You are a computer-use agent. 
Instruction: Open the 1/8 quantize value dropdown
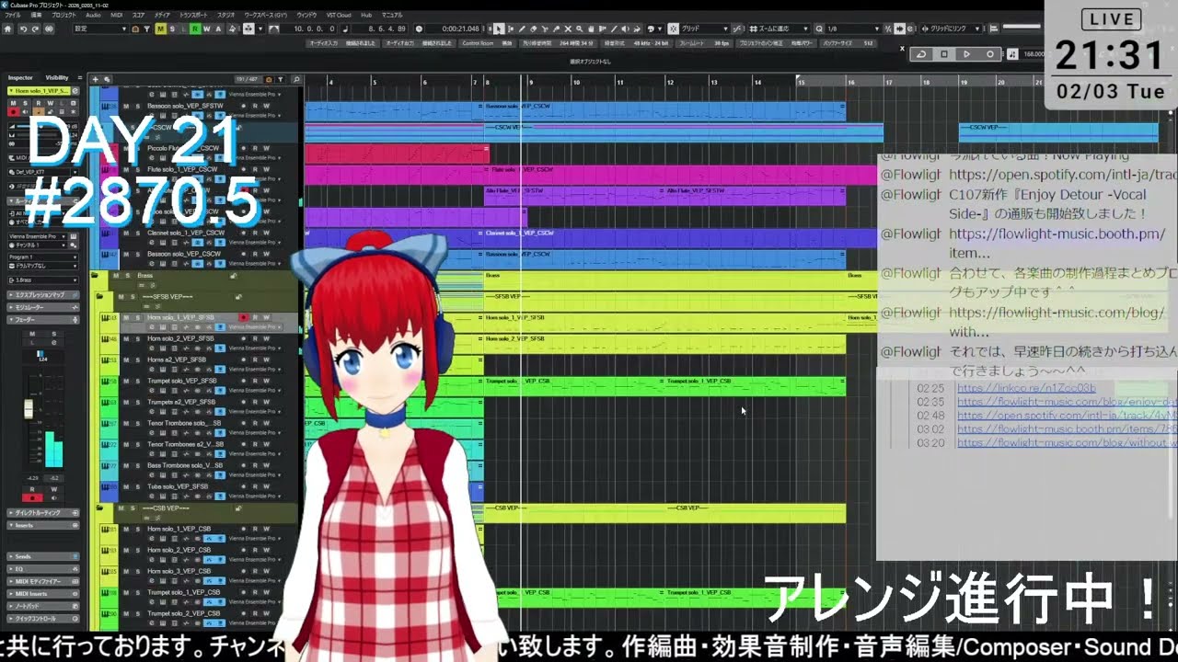click(x=853, y=29)
